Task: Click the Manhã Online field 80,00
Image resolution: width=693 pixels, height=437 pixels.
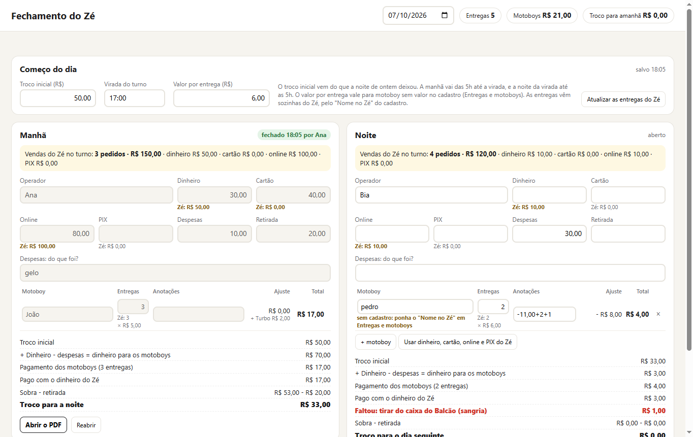Action: pos(57,234)
